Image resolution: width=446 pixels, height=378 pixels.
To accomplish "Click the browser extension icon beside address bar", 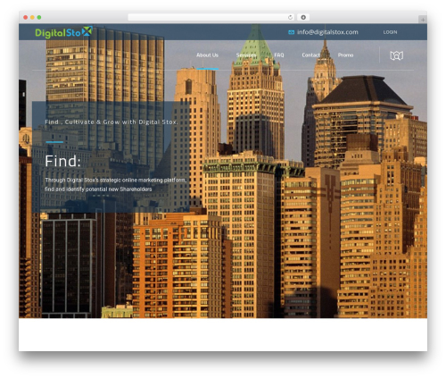I will 303,17.
